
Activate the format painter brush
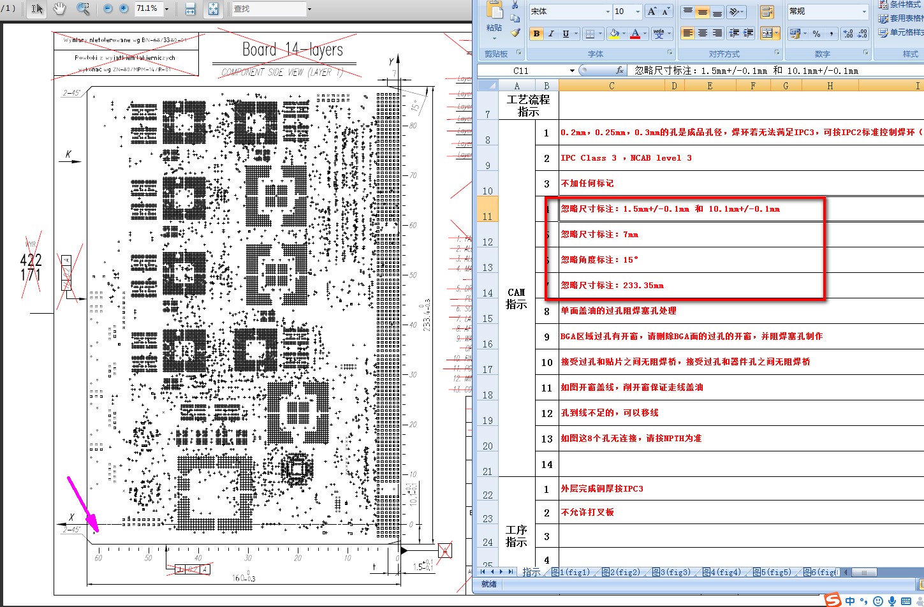[x=515, y=33]
